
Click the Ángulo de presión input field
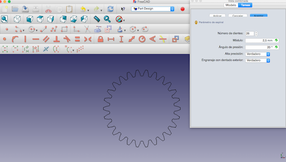pos(262,47)
